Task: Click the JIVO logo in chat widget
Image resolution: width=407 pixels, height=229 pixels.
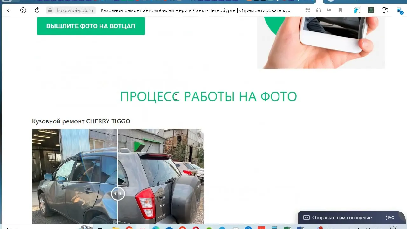Action: [x=390, y=218]
